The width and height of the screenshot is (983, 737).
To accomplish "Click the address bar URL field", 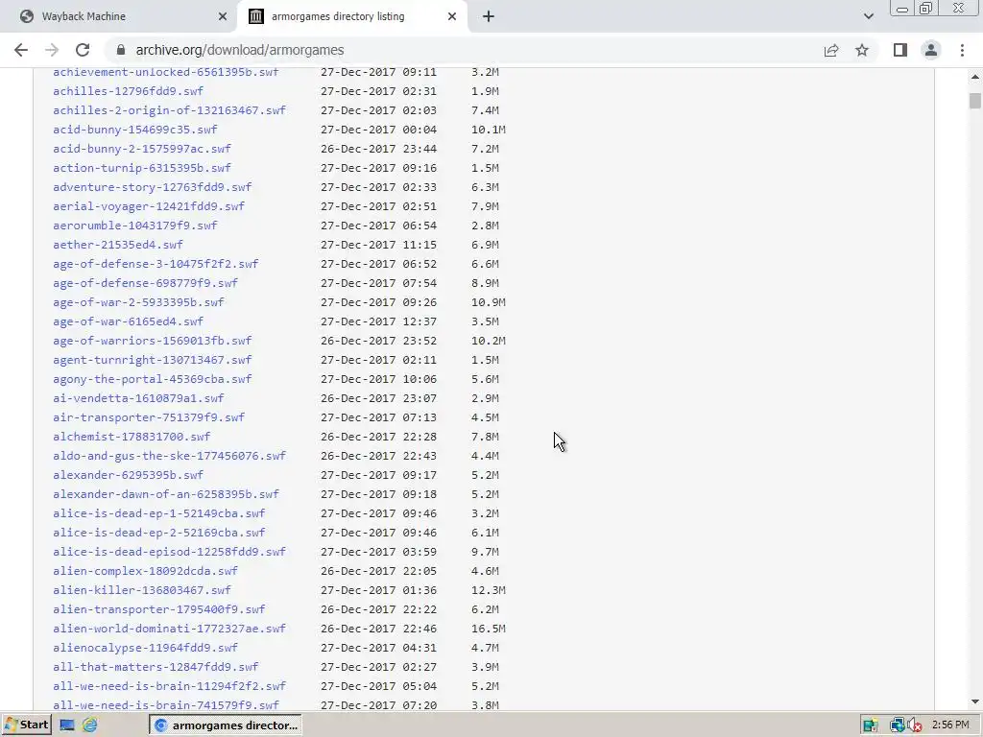I will click(464, 50).
